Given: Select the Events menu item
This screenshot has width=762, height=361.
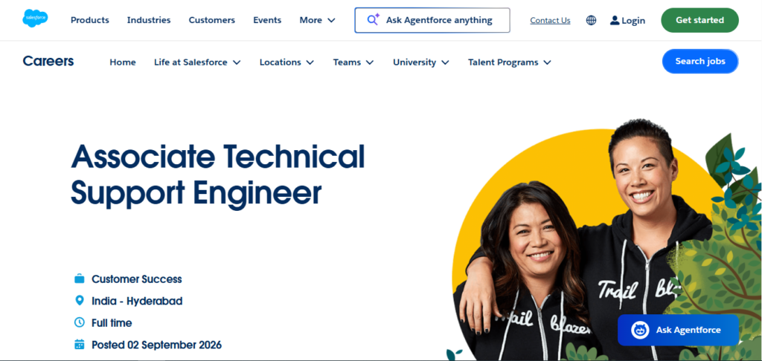Looking at the screenshot, I should pyautogui.click(x=267, y=20).
